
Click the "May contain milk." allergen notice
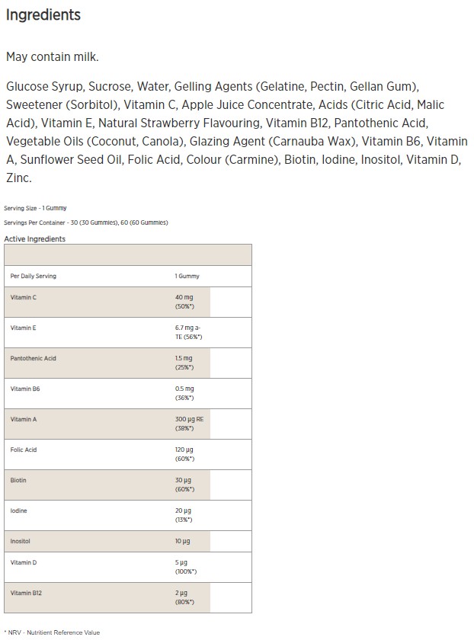pyautogui.click(x=53, y=56)
